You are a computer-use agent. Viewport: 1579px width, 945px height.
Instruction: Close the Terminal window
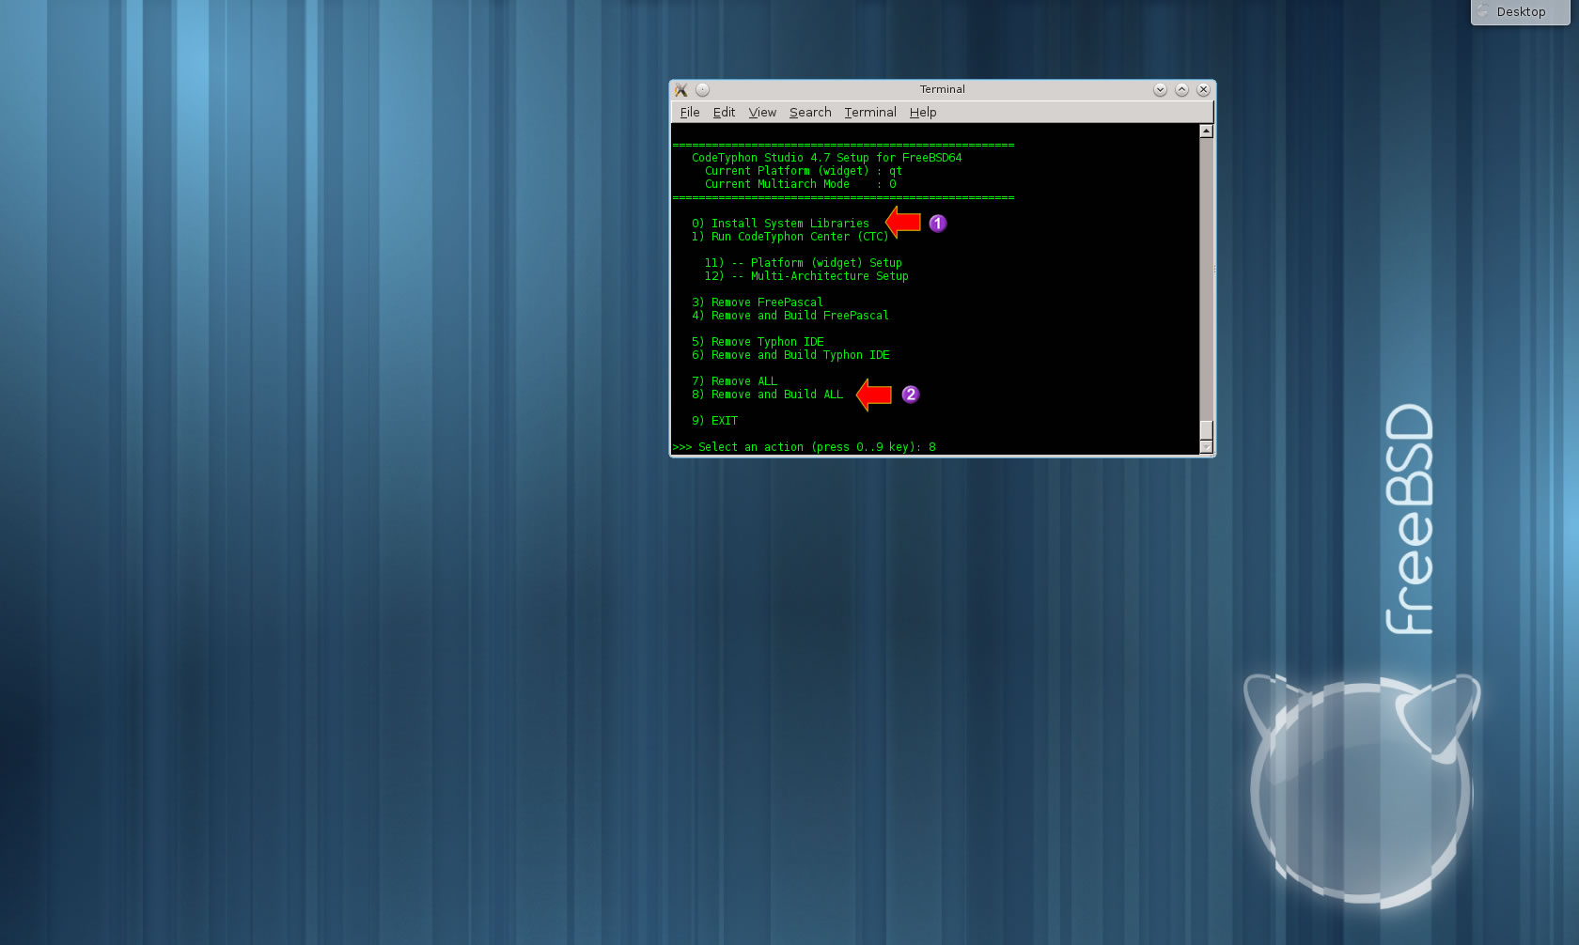point(1203,90)
